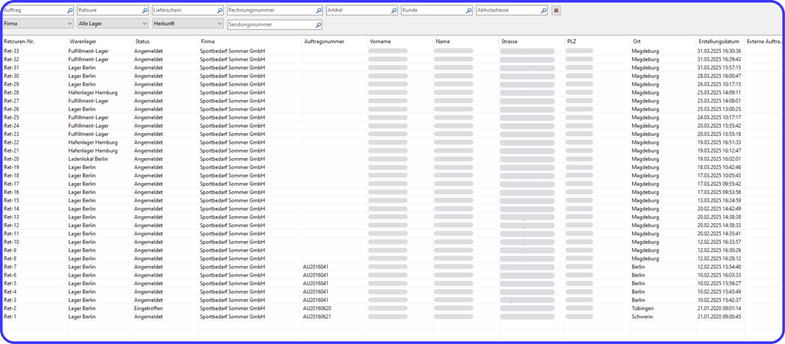Click the search icon in the Abholadresse field

(544, 11)
